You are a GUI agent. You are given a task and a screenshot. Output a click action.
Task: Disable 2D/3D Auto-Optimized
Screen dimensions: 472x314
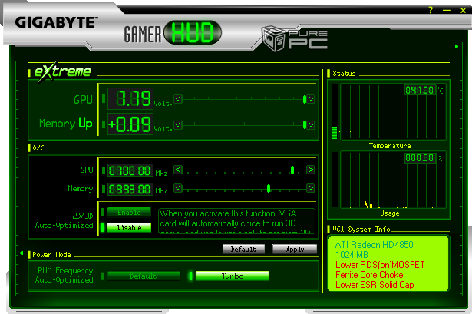pos(129,227)
